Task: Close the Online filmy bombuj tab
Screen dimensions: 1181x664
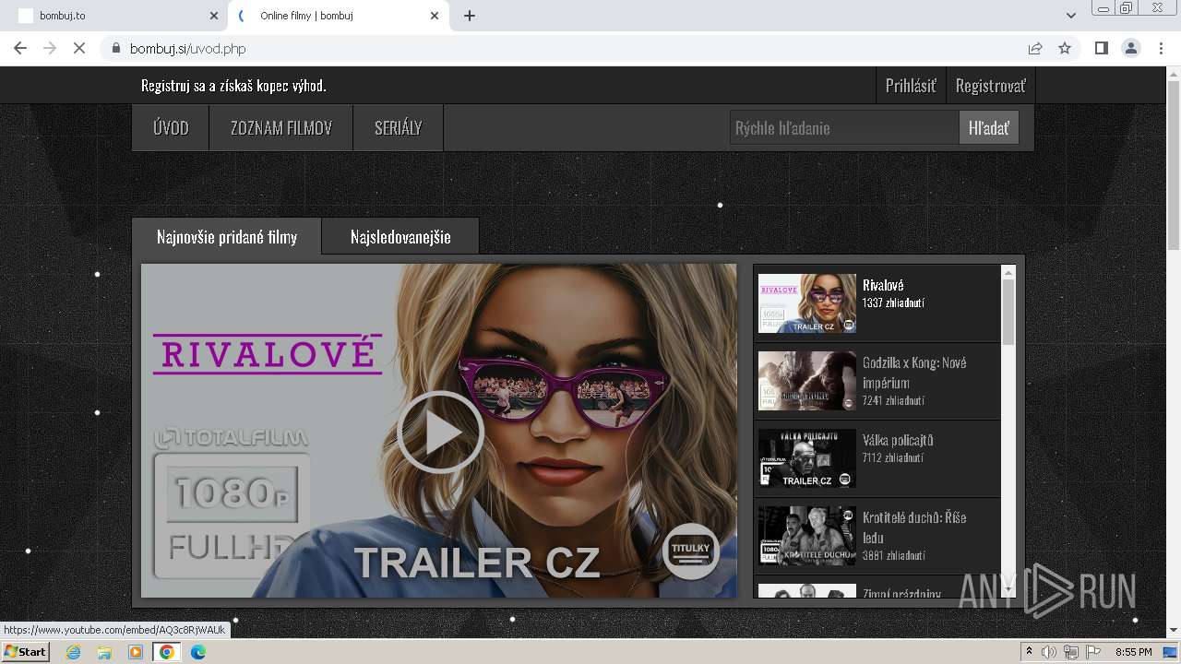Action: (435, 16)
